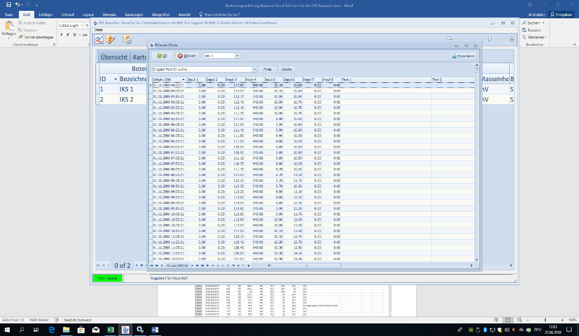Viewport: 579px width, 336px height.
Task: Click the Finde search button
Action: tap(267, 69)
